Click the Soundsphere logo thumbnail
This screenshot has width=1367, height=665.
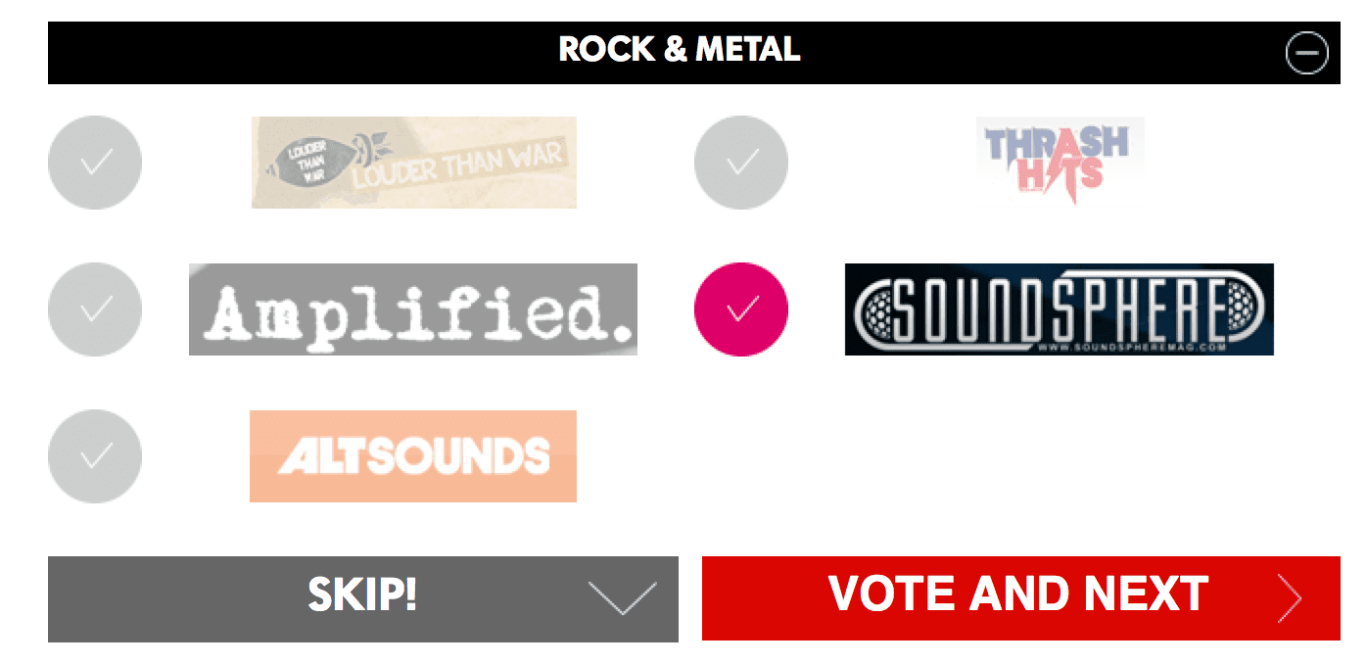(1059, 309)
